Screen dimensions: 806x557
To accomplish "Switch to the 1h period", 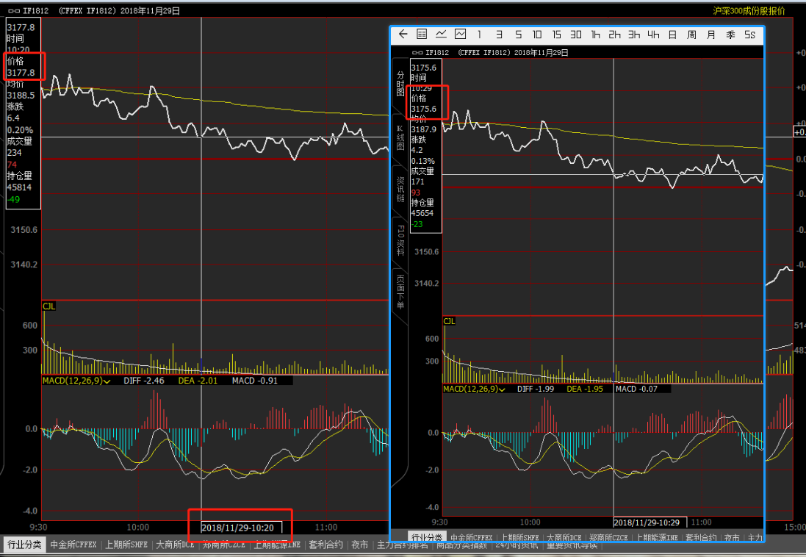I will [x=595, y=35].
